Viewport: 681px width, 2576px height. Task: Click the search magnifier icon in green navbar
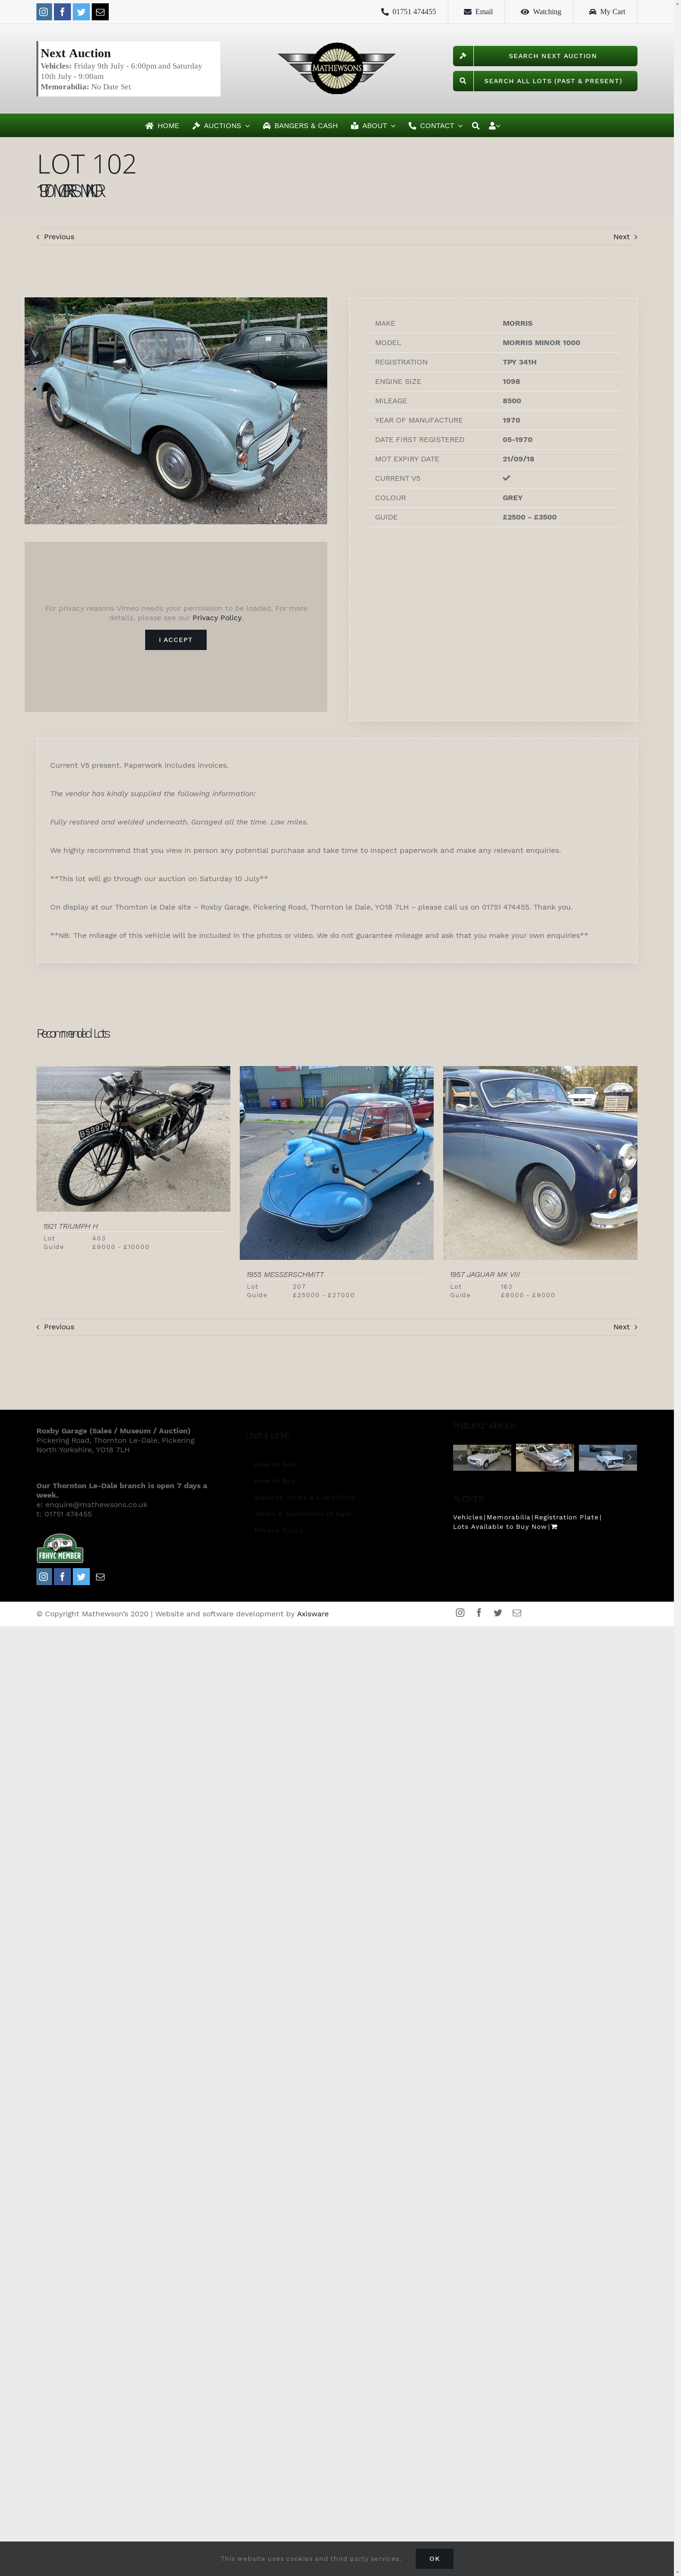(476, 126)
